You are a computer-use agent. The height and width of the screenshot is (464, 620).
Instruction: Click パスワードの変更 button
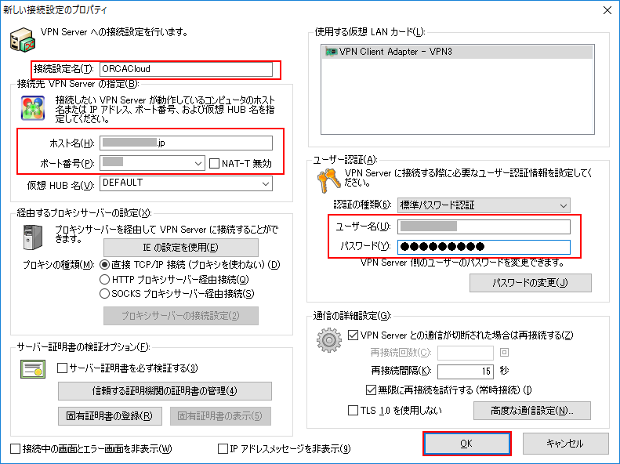click(x=530, y=283)
